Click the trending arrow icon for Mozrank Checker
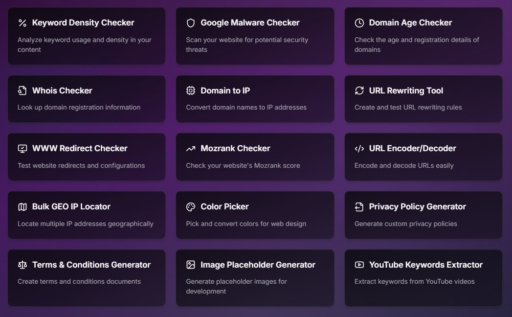This screenshot has height=317, width=512. 191,149
